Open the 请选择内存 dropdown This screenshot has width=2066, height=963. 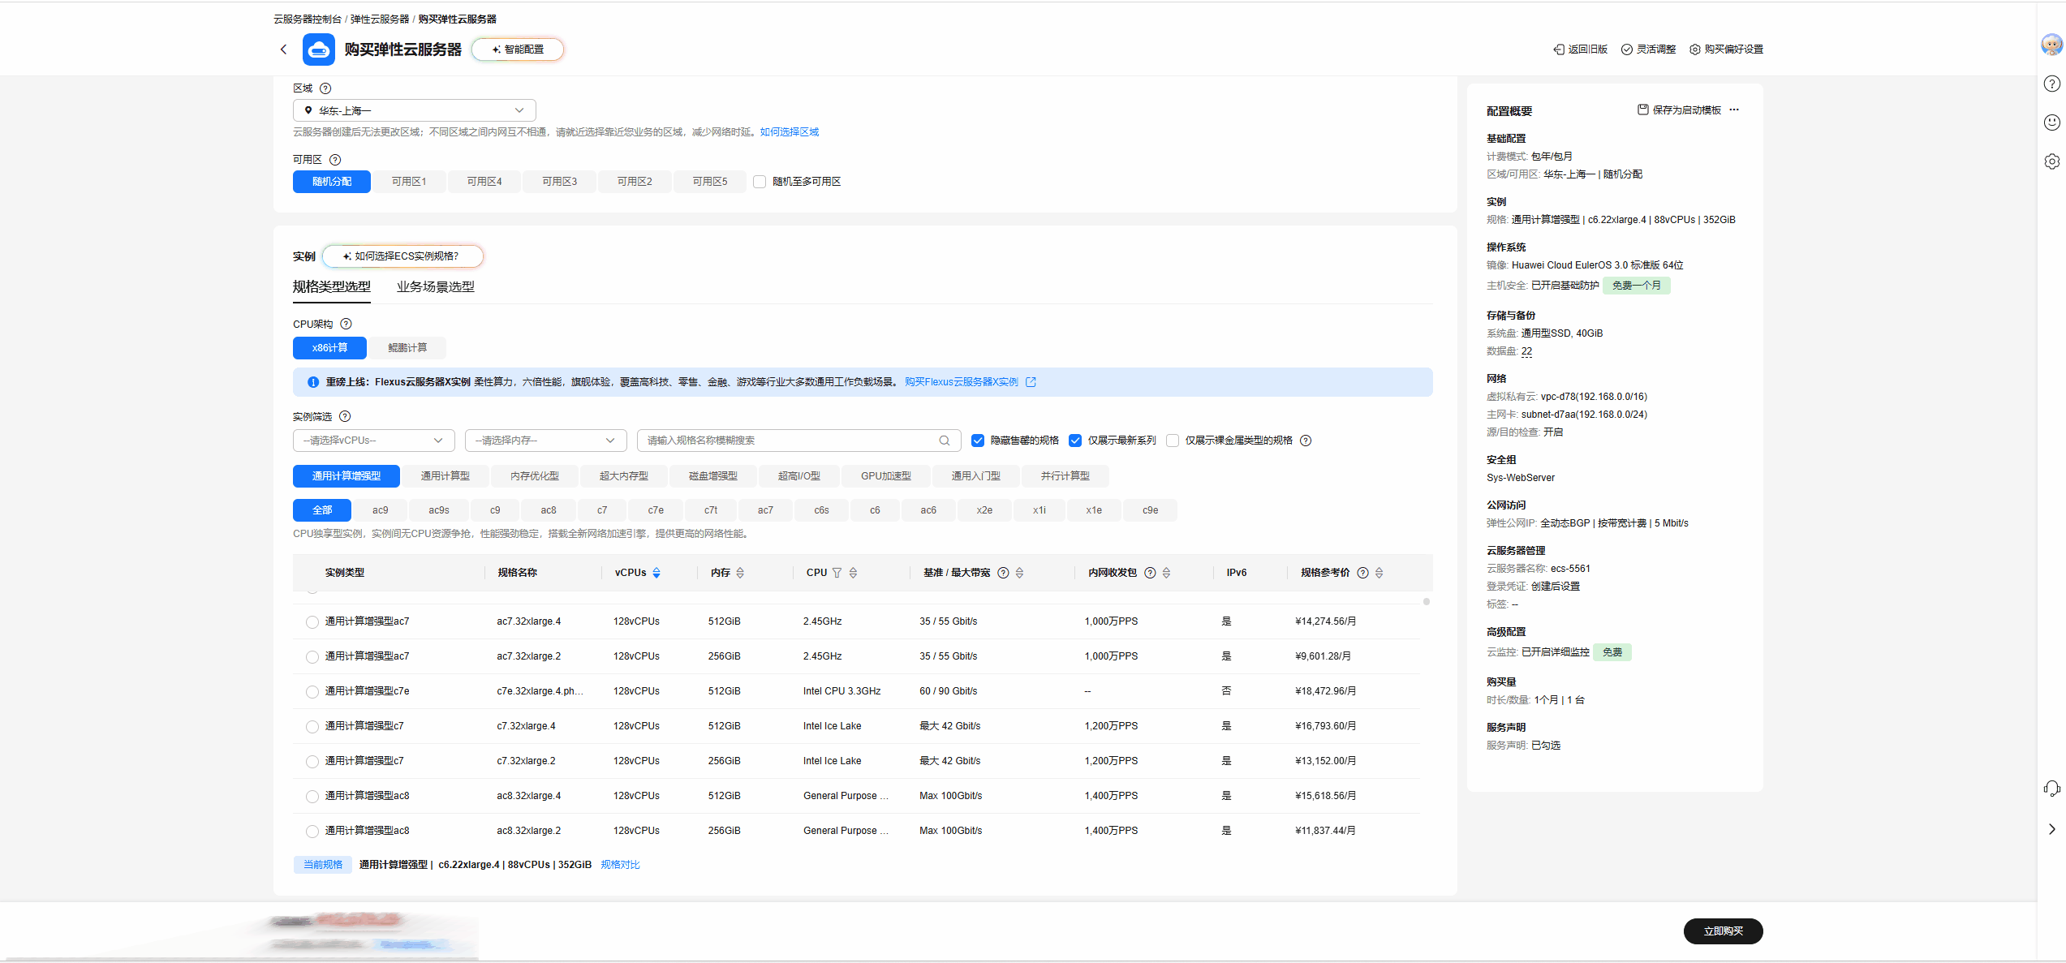click(x=545, y=441)
